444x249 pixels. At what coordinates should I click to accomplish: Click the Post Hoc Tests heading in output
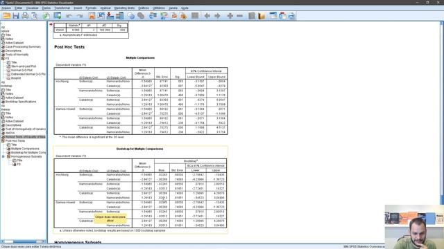[69, 47]
